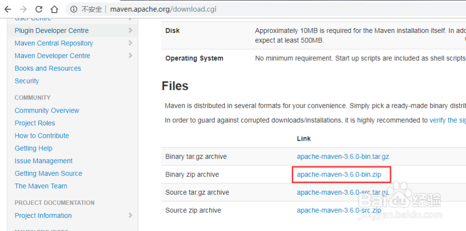Screen dimensions: 466x231
Task: Open the Project Information sidebar link
Action: click(x=43, y=215)
